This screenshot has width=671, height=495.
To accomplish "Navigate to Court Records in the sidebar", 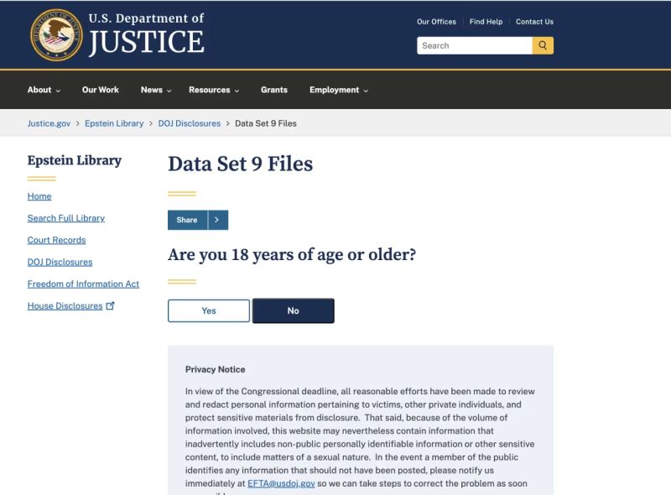I will [x=55, y=240].
